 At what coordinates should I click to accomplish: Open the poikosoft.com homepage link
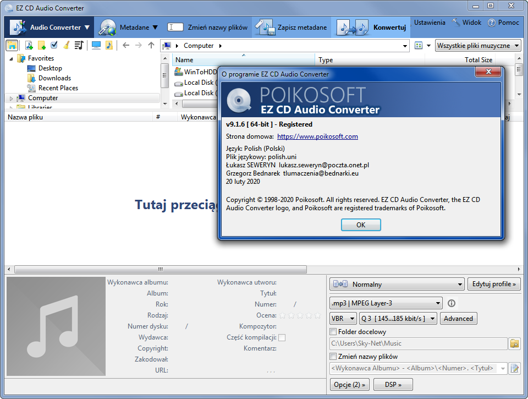coord(317,136)
